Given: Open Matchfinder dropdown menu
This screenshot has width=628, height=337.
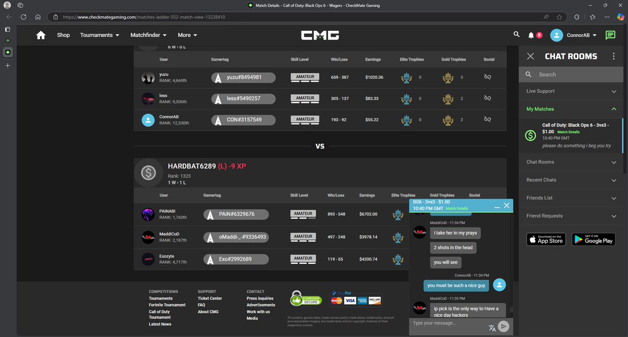Looking at the screenshot, I should (149, 35).
